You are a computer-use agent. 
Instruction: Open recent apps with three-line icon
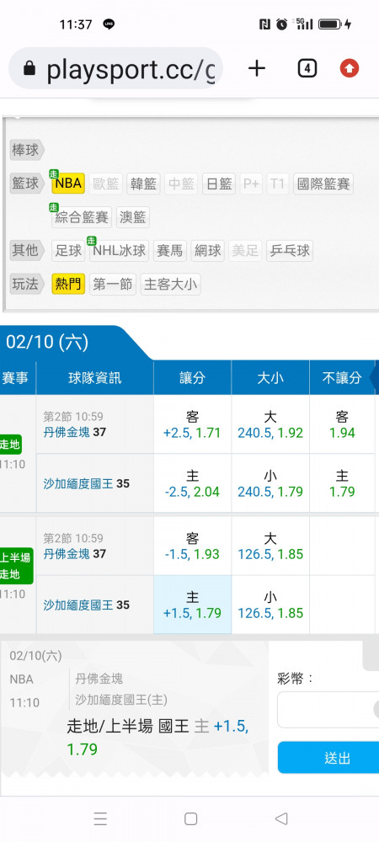click(x=100, y=818)
